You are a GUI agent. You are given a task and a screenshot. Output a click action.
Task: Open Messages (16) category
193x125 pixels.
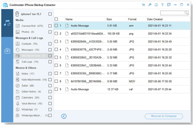click(30, 50)
